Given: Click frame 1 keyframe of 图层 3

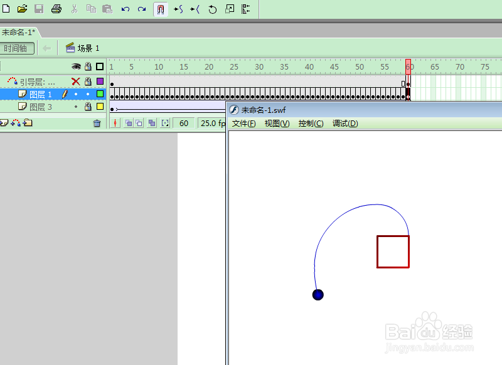Looking at the screenshot, I should point(112,109).
